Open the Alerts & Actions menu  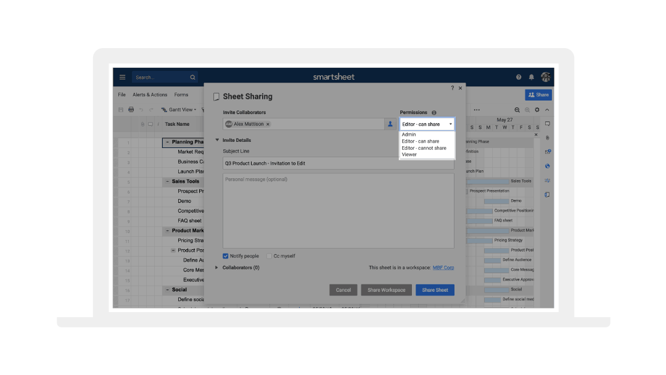[149, 95]
